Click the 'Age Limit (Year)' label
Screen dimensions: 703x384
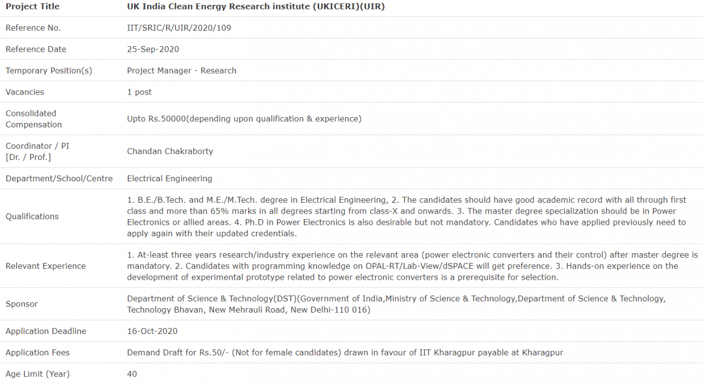click(x=37, y=374)
